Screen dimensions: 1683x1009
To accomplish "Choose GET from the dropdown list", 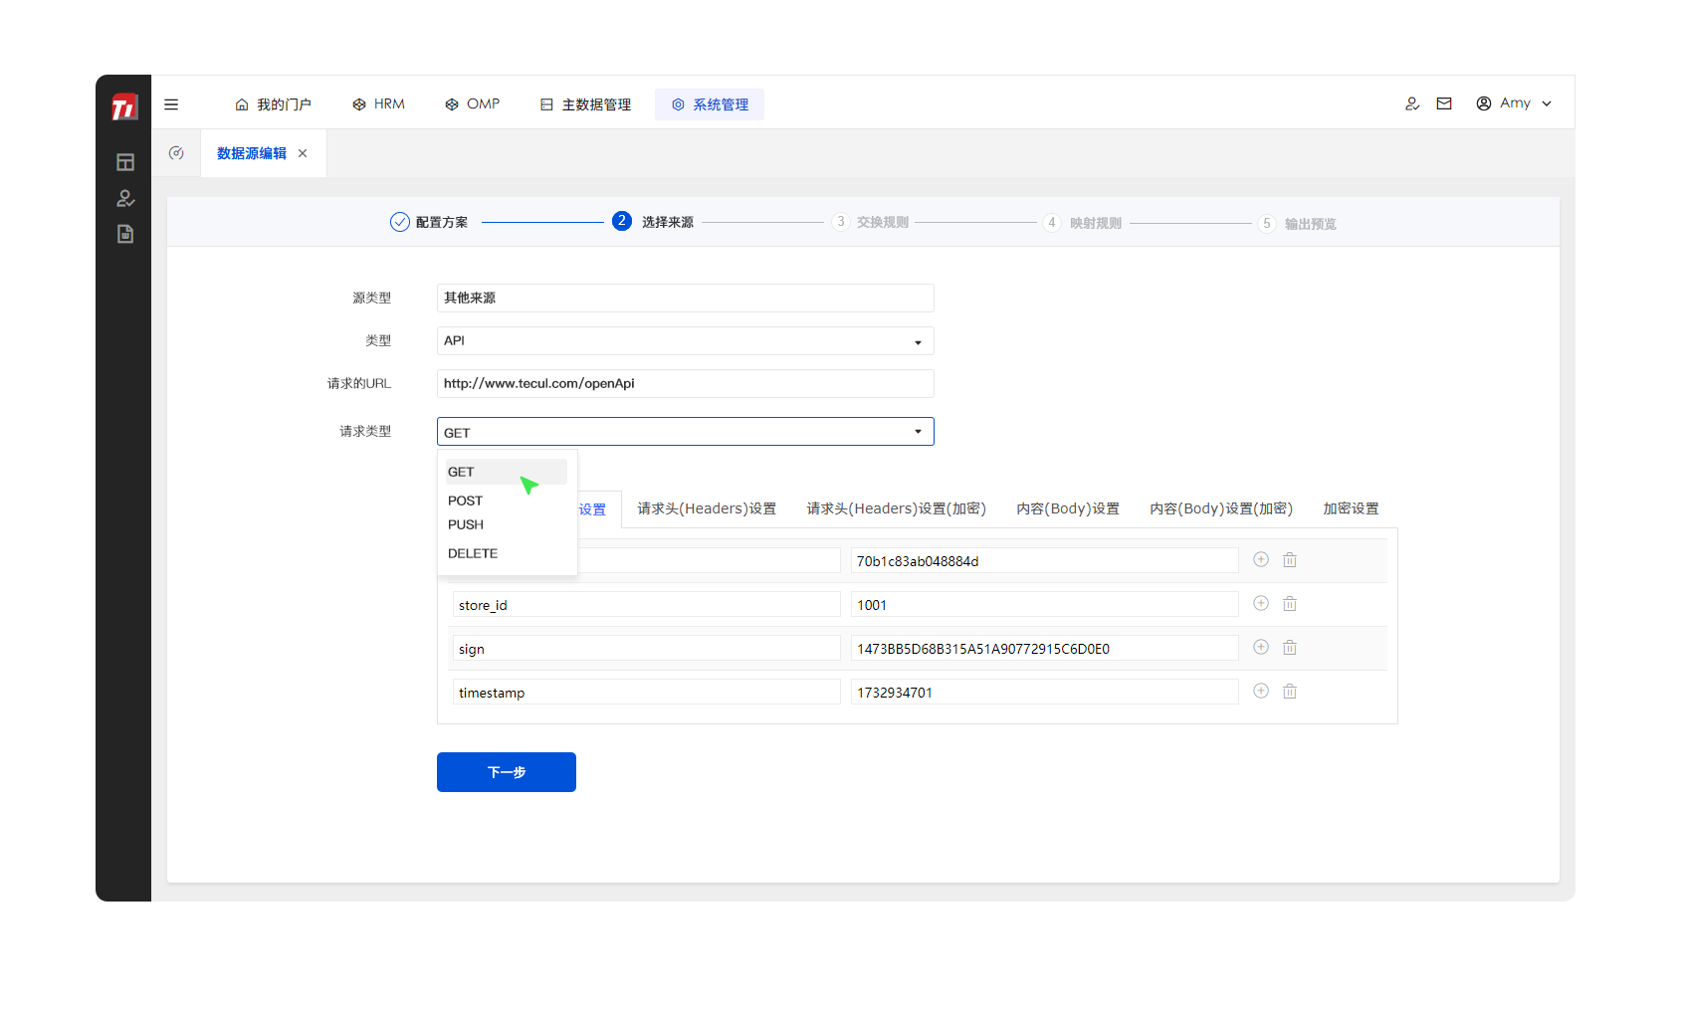I will point(507,472).
